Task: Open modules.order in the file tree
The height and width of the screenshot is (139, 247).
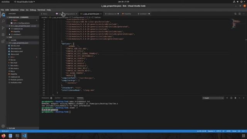Action: (x=16, y=83)
